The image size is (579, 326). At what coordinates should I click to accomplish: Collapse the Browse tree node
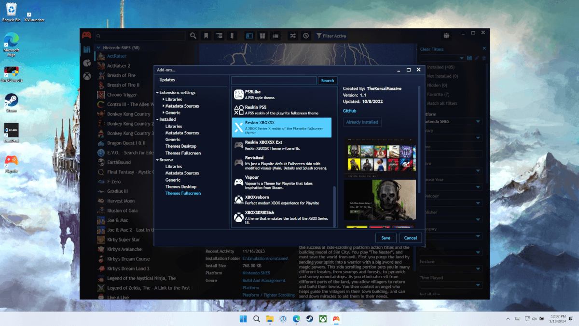tap(157, 160)
